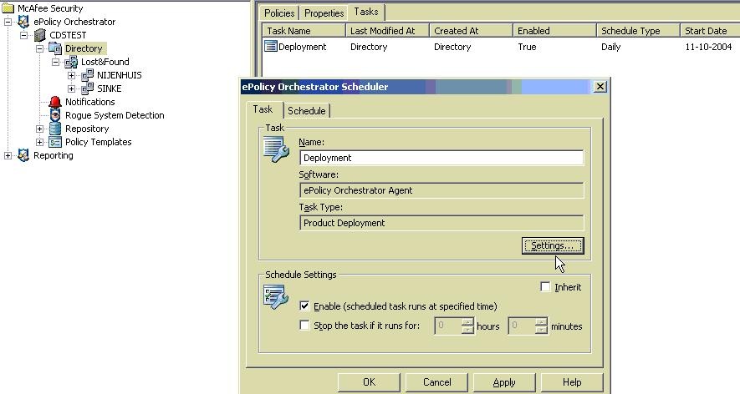Click the Software field ePolicy Orchestrator Agent
The image size is (740, 394).
[441, 190]
